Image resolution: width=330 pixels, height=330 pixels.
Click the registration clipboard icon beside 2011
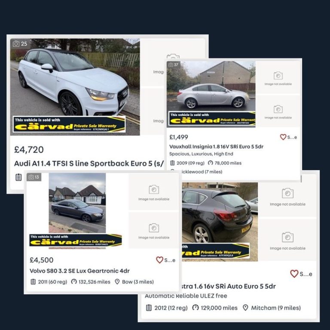(33, 281)
